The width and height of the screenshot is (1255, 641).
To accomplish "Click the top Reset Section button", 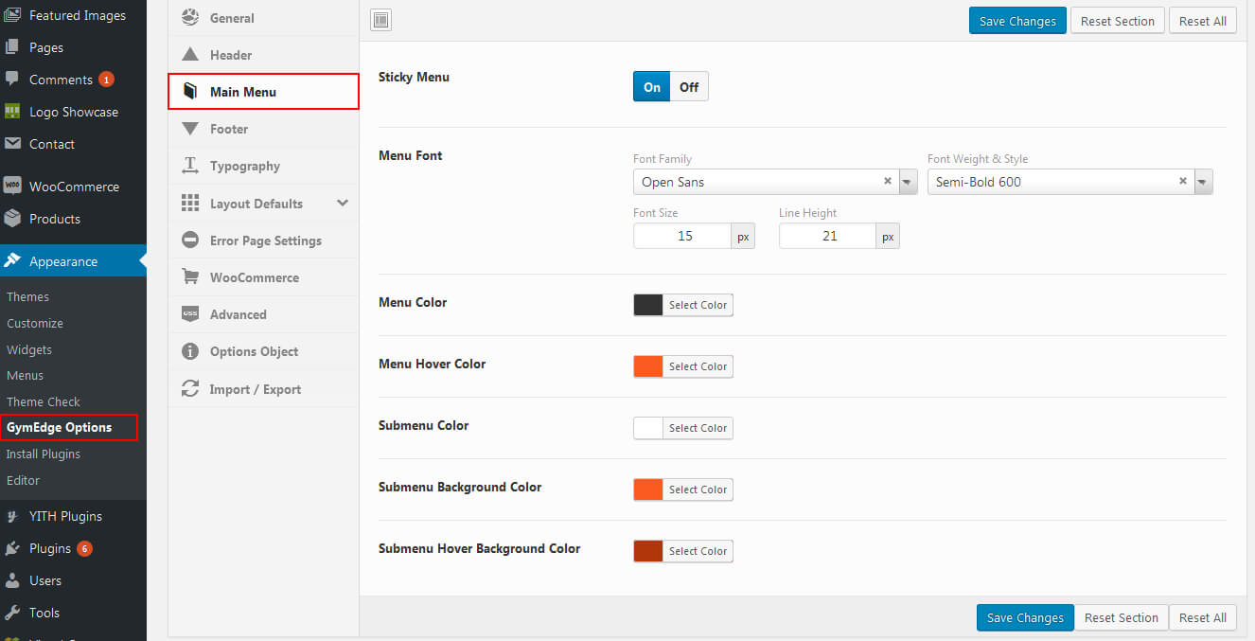I will click(1118, 21).
